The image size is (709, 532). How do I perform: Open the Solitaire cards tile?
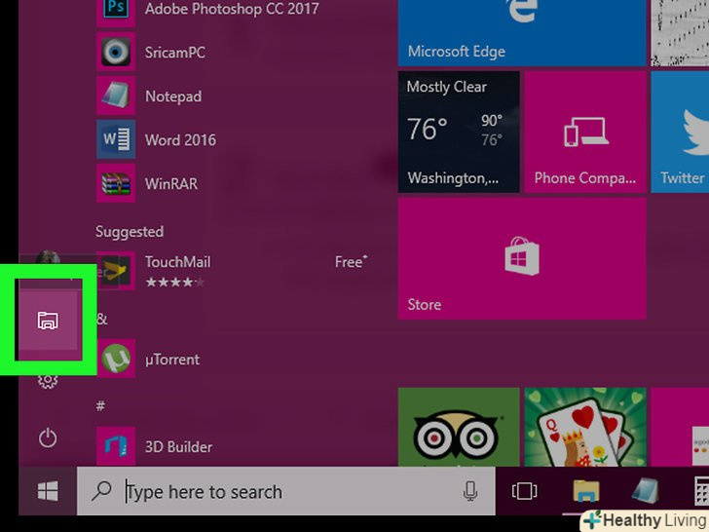585,427
